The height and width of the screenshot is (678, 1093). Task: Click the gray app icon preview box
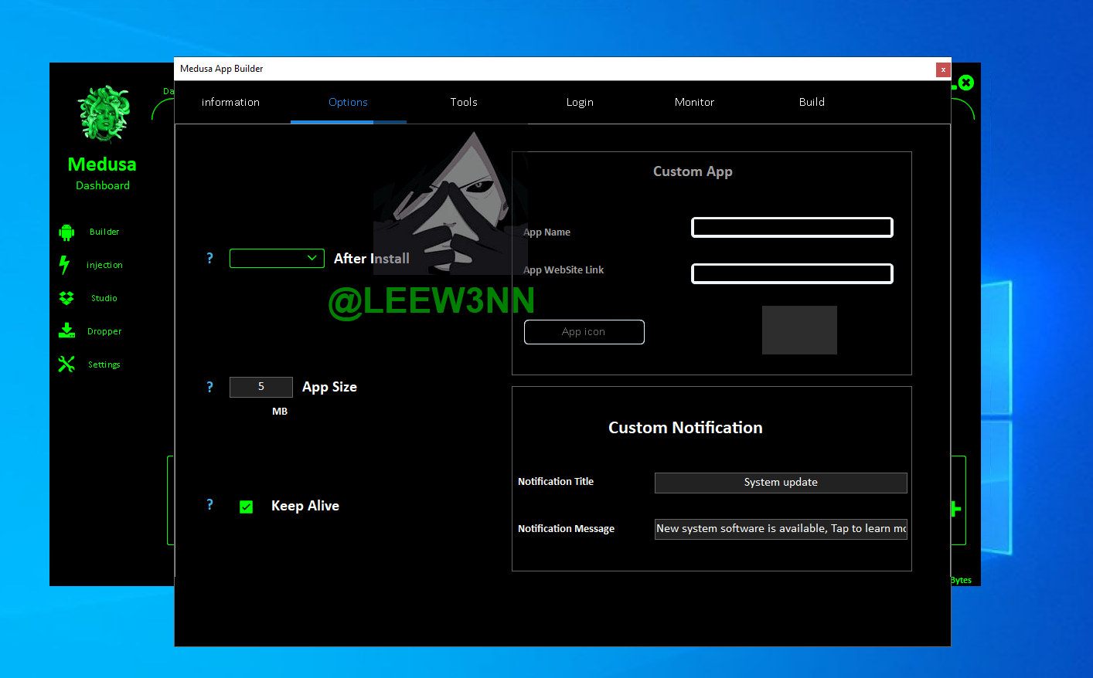[x=799, y=331]
